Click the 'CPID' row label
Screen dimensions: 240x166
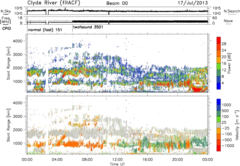[x=7, y=28]
